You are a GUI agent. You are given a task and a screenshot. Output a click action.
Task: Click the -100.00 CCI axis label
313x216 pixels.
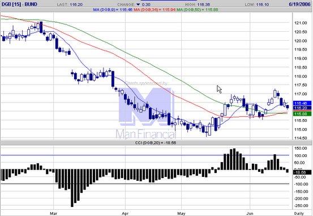click(301, 184)
